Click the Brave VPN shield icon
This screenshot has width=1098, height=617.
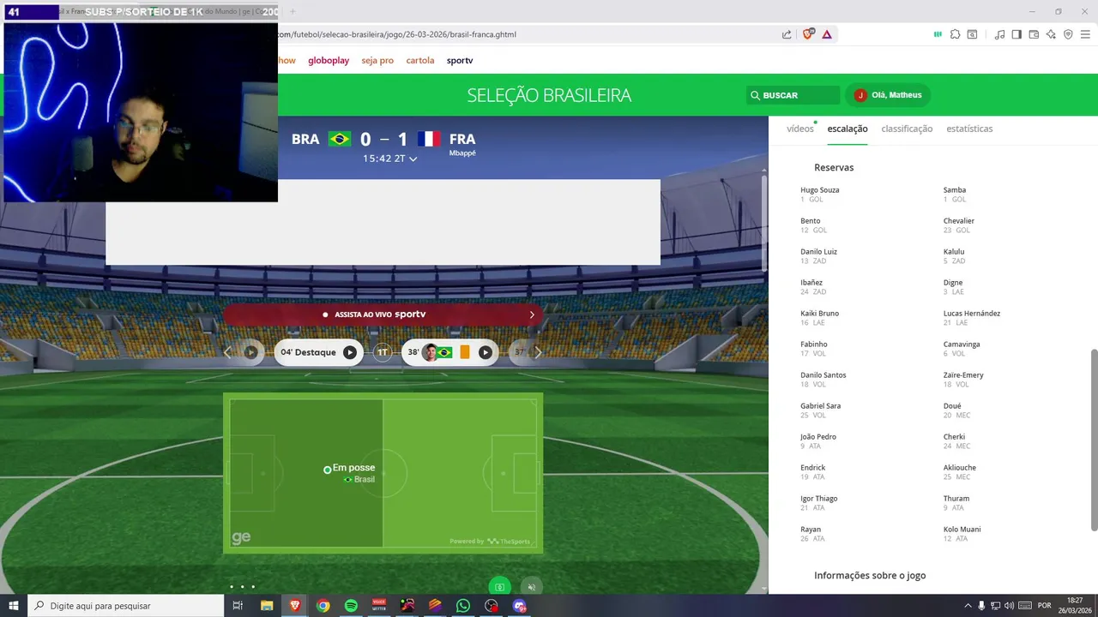coord(1068,34)
